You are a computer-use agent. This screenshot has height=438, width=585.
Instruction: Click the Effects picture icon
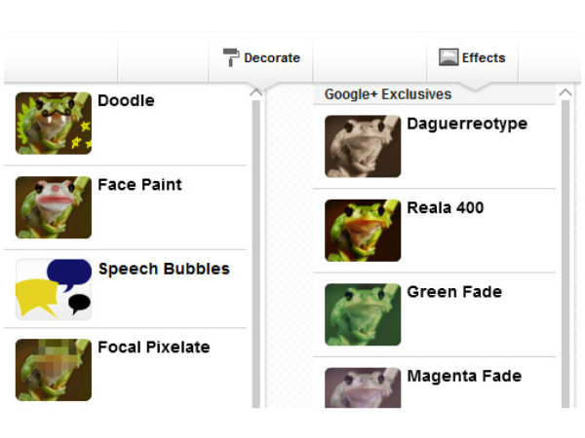pos(448,57)
